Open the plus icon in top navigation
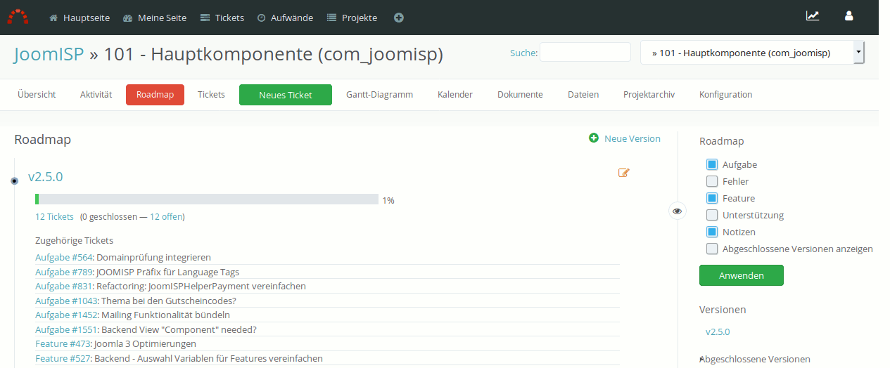Image resolution: width=890 pixels, height=368 pixels. (399, 18)
